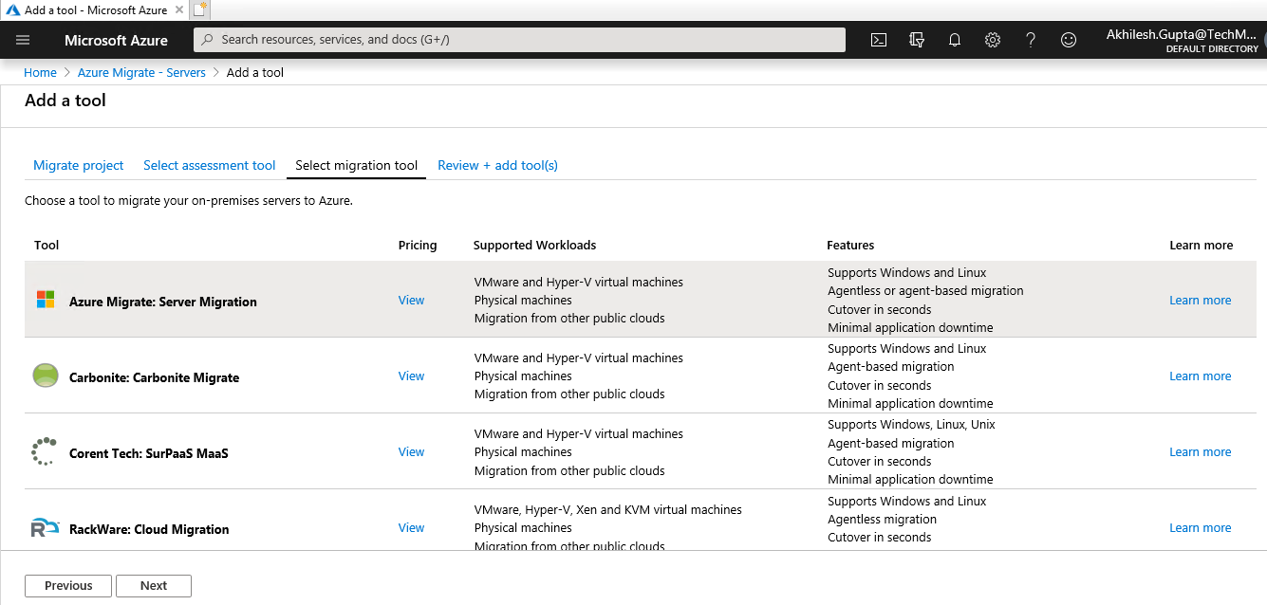Learn more about Corent Tech SurPaaS MaaS

tap(1200, 451)
